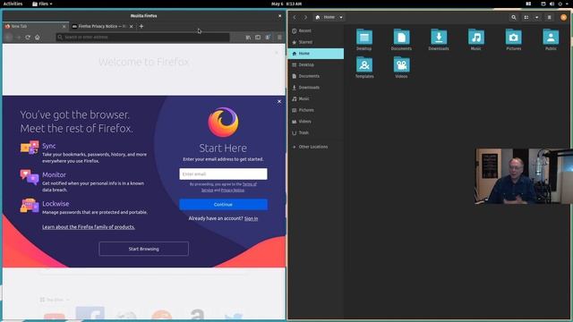The image size is (573, 322).
Task: Open the Templates folder icon
Action: click(364, 64)
